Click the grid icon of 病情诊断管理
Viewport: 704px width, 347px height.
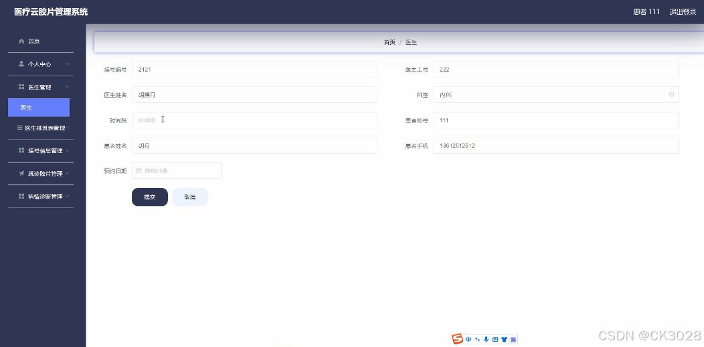point(21,196)
